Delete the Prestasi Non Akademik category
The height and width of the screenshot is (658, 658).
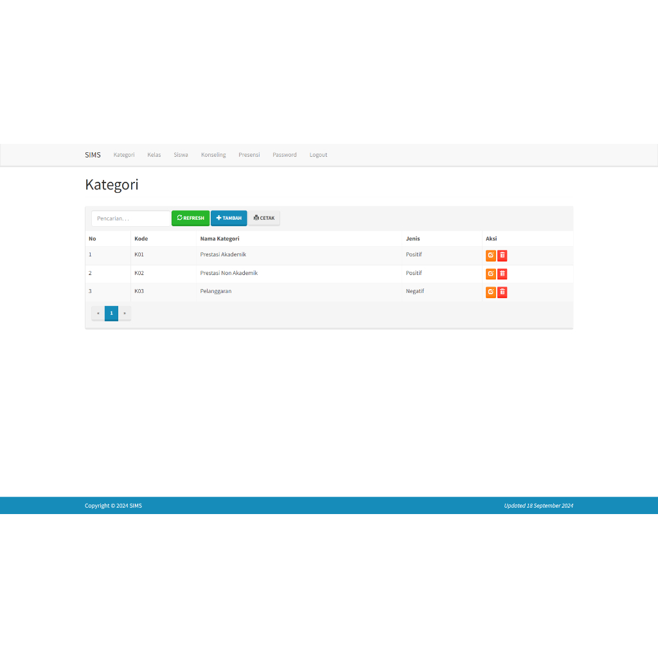click(502, 274)
